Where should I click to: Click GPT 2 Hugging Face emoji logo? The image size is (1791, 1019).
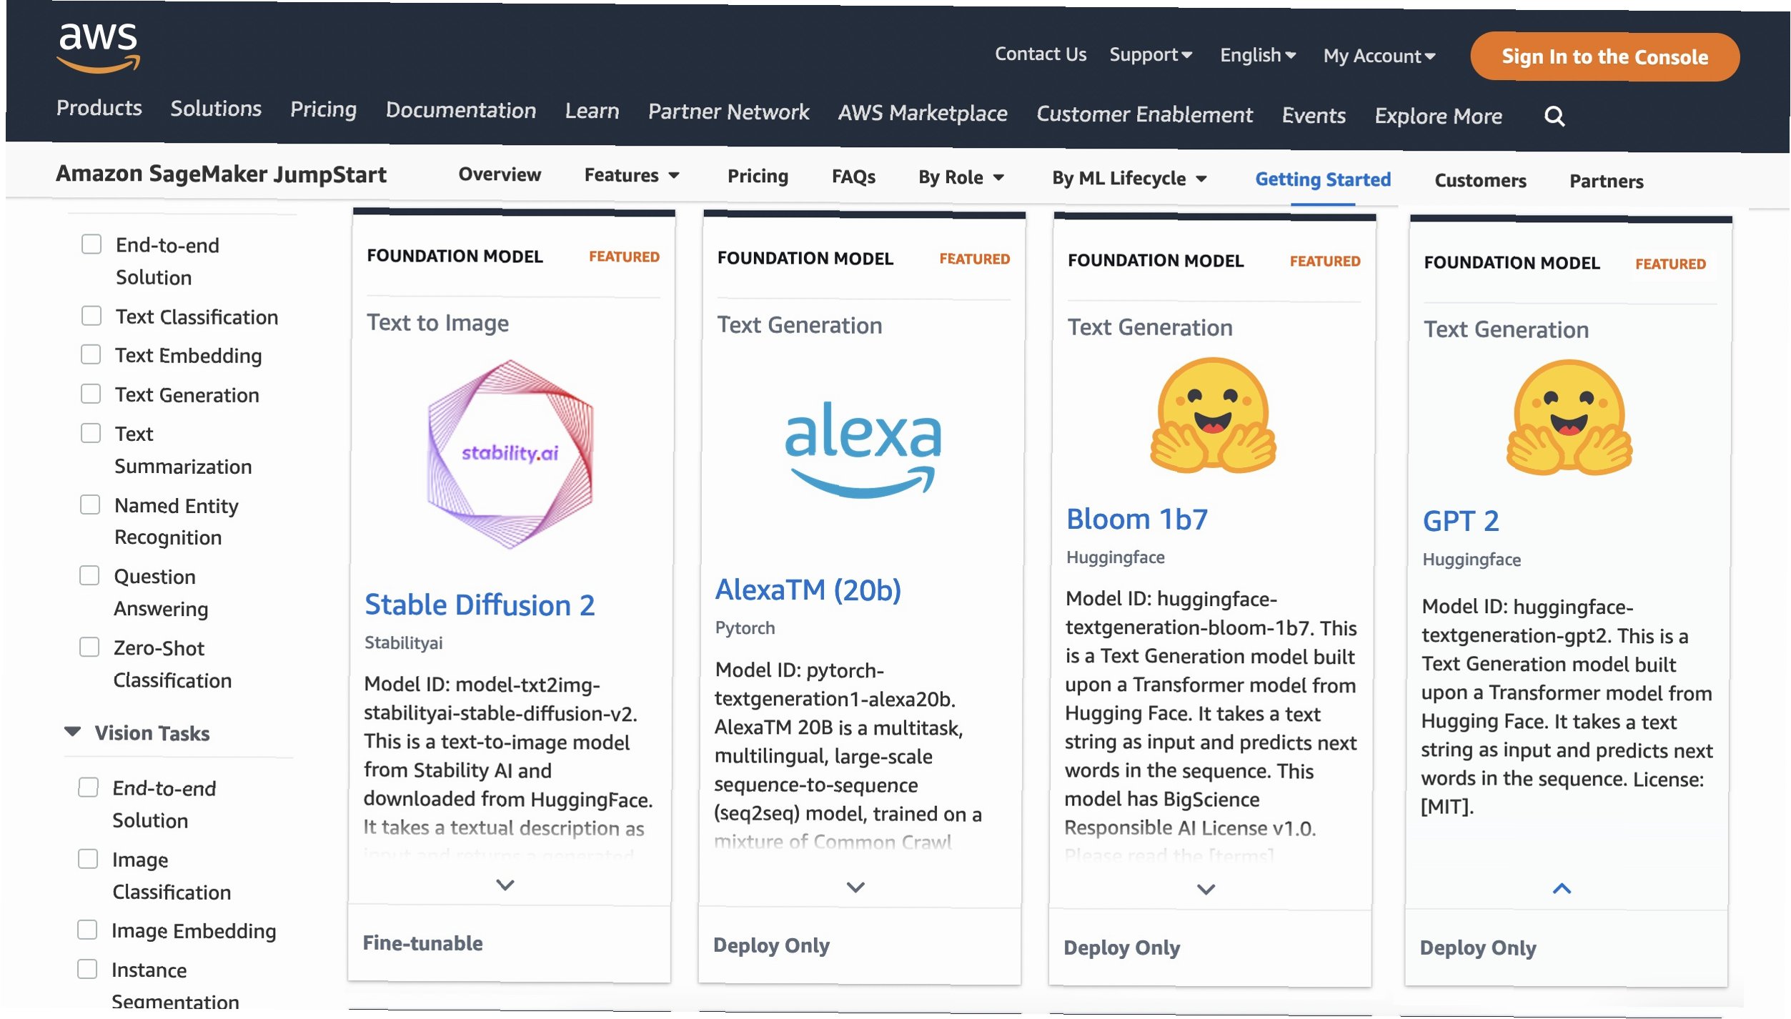[x=1569, y=418]
